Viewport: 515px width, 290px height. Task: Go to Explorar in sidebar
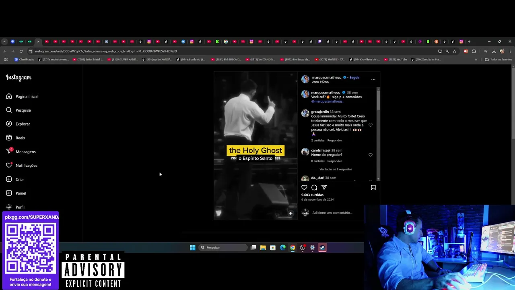(18, 124)
